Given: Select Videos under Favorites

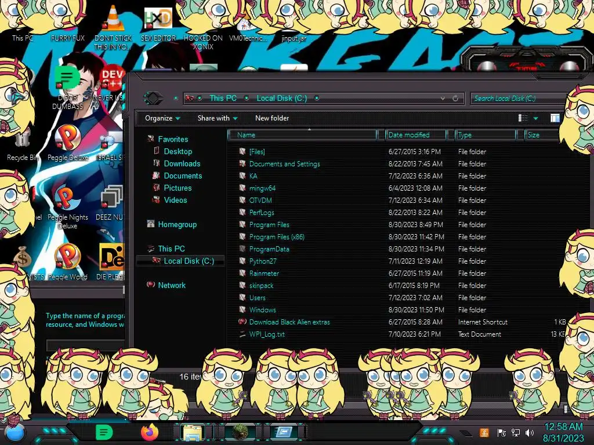Looking at the screenshot, I should click(175, 200).
